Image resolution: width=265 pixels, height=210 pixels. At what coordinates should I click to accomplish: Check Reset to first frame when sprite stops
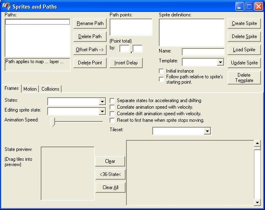(112, 121)
